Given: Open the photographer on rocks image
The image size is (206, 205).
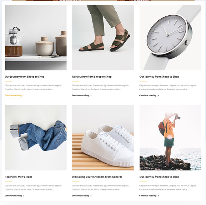Looking at the screenshot, I should coord(170,138).
